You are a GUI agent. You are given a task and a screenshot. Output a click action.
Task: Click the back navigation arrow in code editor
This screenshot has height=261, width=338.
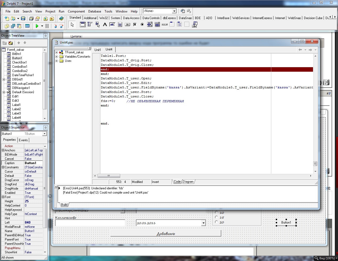[x=300, y=50]
